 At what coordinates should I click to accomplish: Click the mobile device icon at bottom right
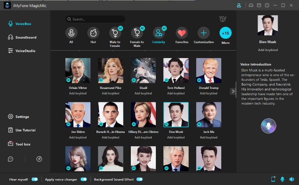click(273, 179)
